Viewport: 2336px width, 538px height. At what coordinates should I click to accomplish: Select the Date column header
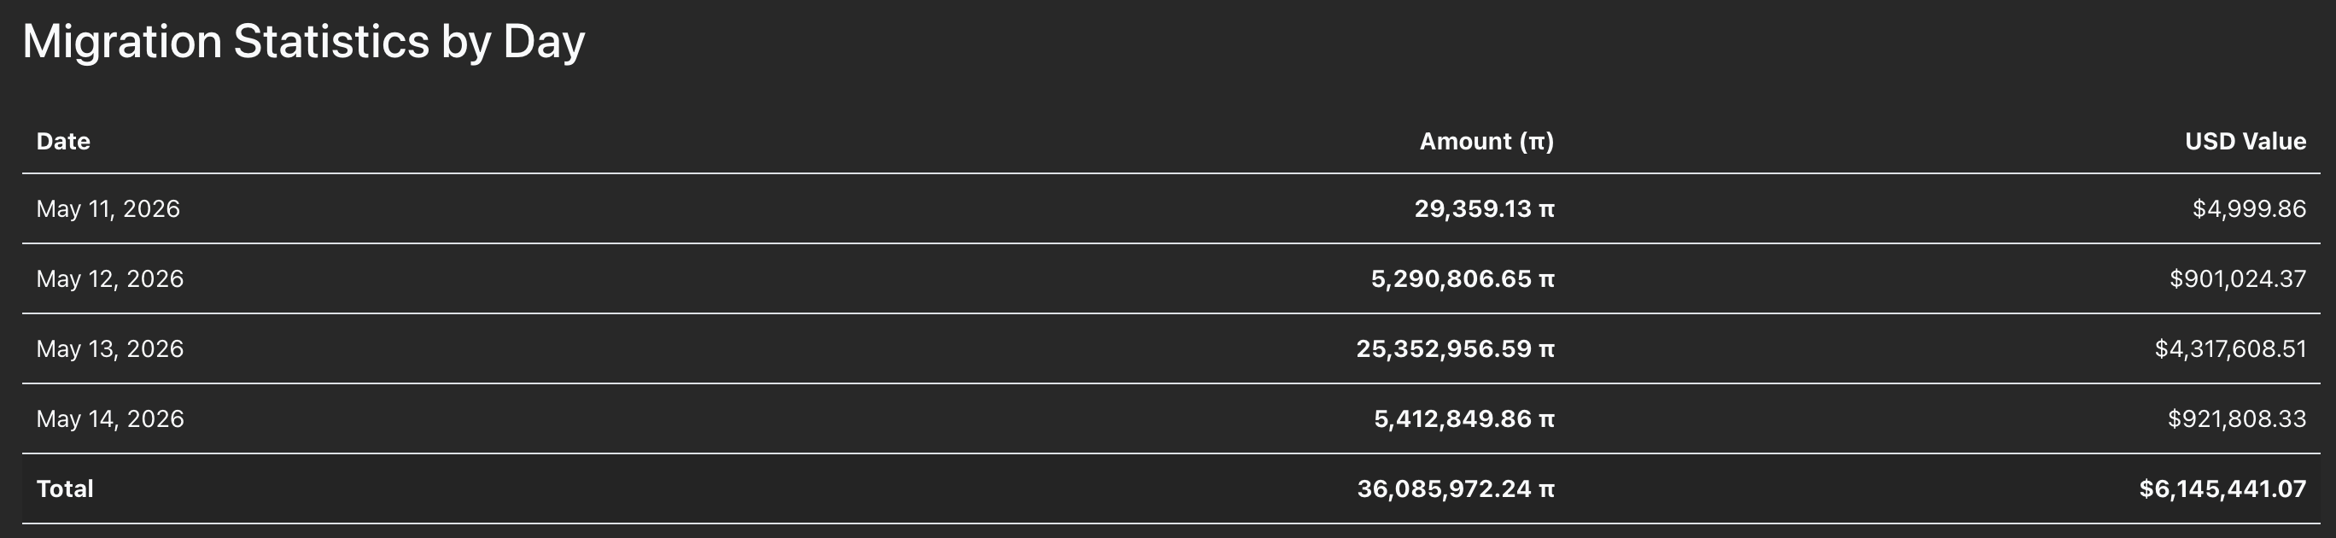tap(63, 142)
